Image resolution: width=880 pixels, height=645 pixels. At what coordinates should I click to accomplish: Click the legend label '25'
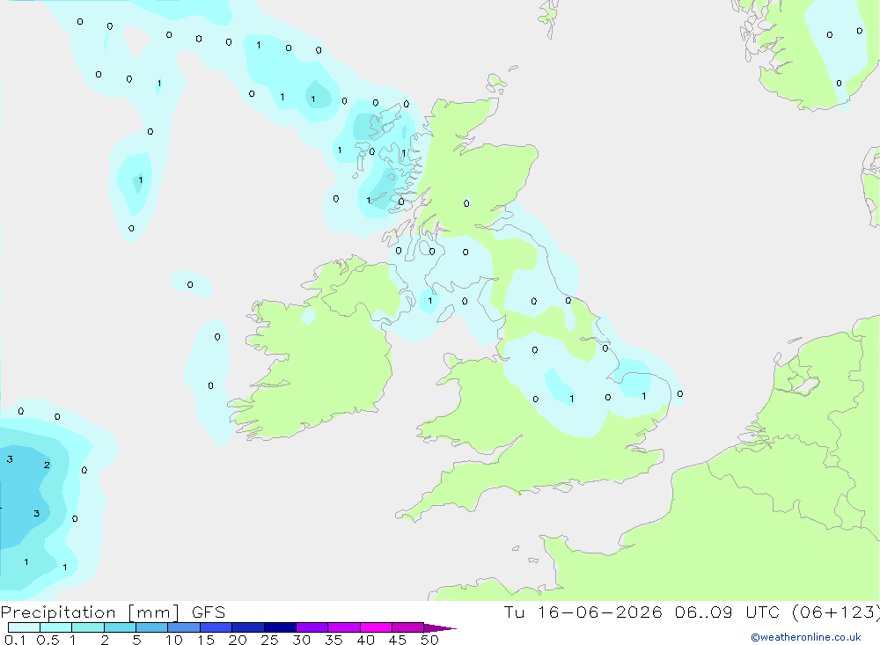click(x=269, y=640)
